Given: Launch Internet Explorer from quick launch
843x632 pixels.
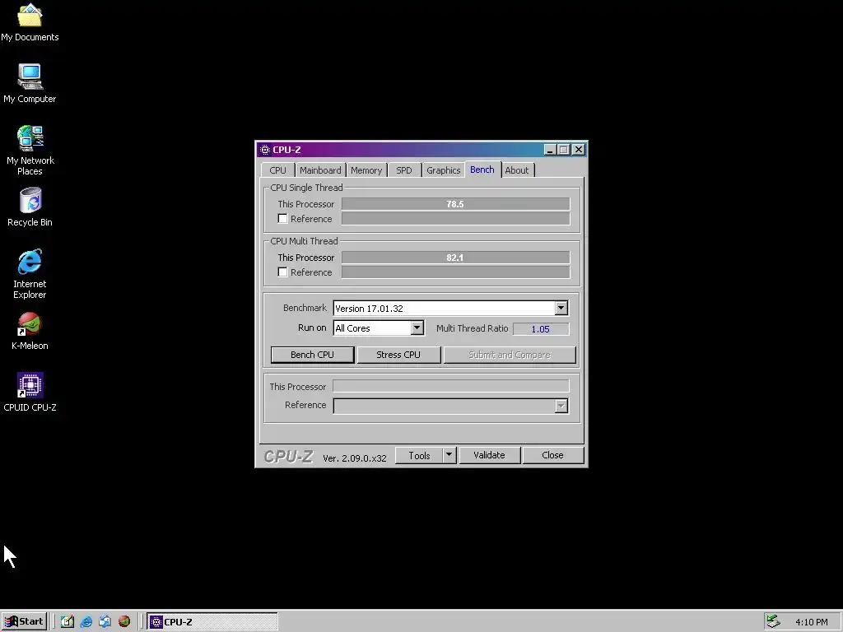Looking at the screenshot, I should pos(86,621).
